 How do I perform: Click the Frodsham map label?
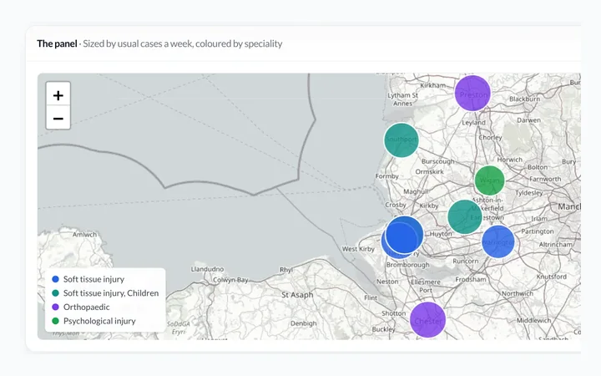(470, 279)
